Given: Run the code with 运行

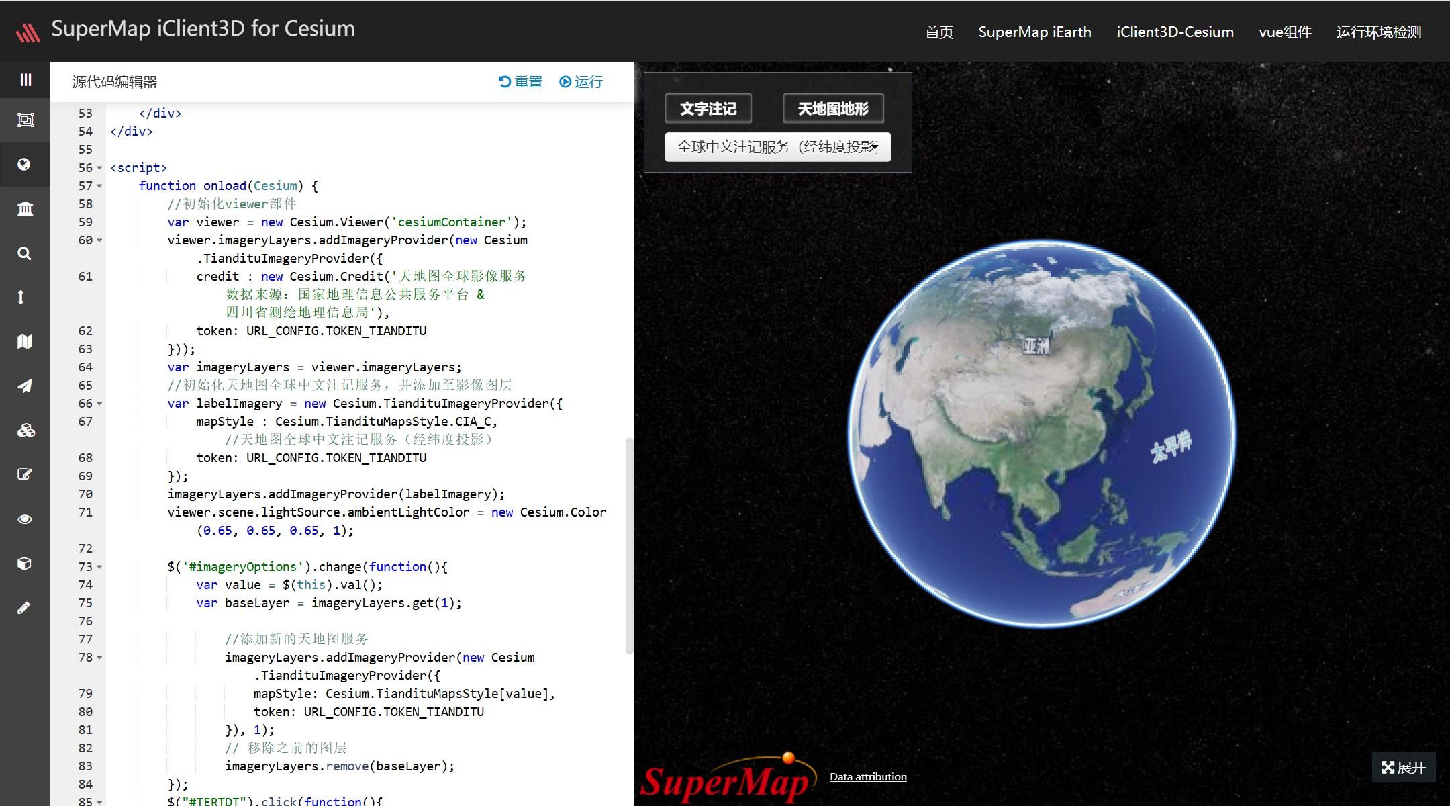Looking at the screenshot, I should click(x=581, y=82).
